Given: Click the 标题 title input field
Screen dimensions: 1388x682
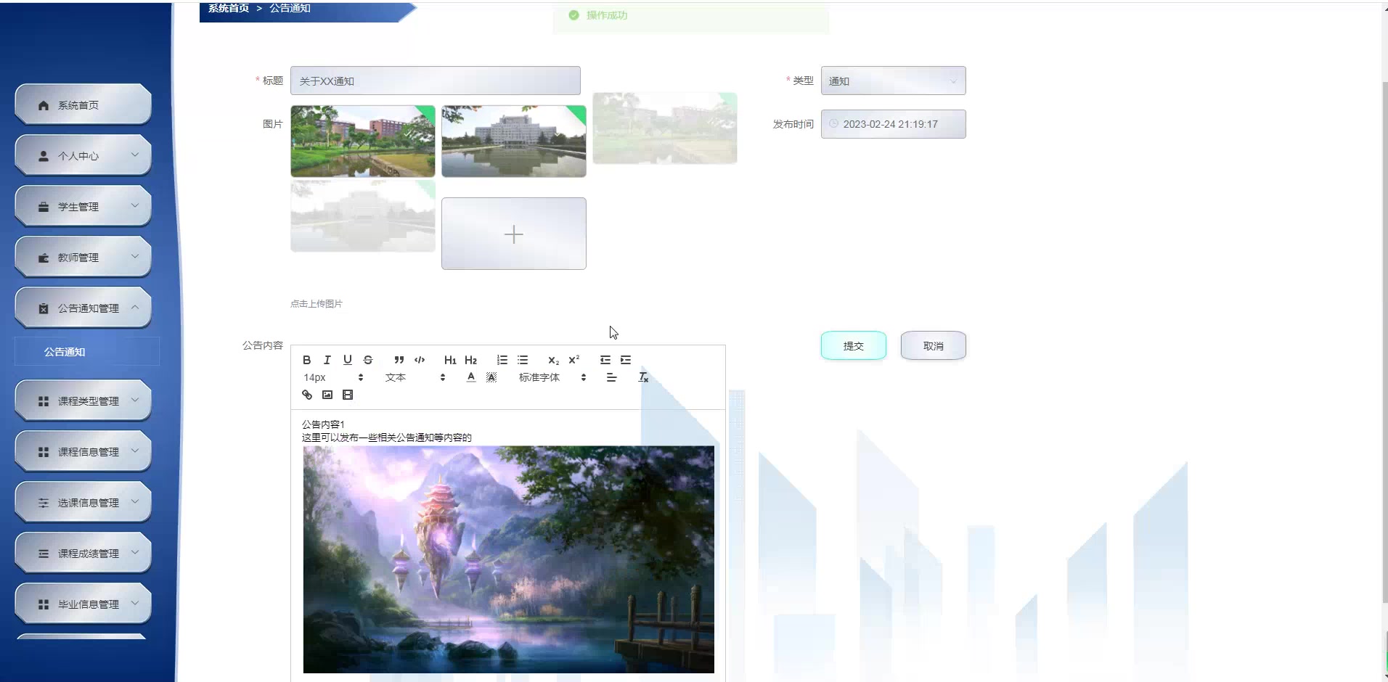Looking at the screenshot, I should (436, 81).
